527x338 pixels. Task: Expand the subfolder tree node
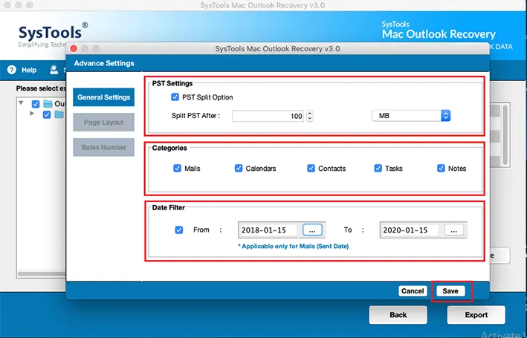tap(32, 114)
